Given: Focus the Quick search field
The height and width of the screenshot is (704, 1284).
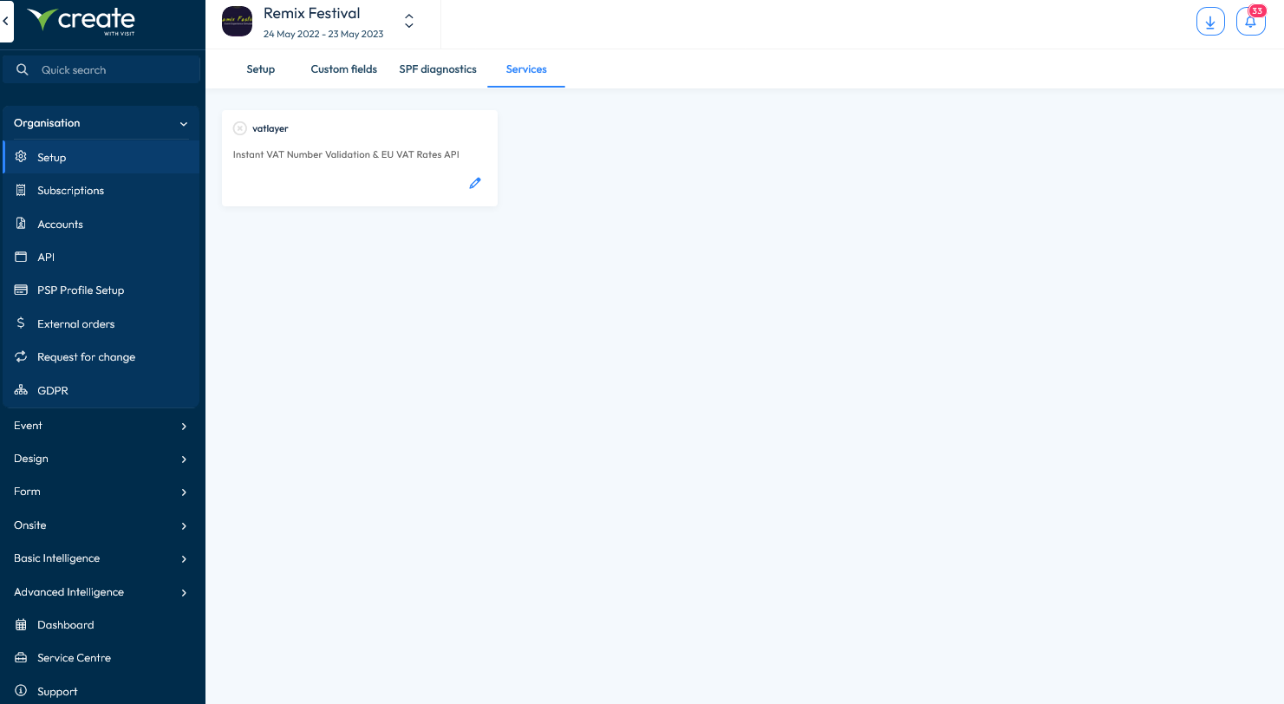Looking at the screenshot, I should [x=102, y=69].
